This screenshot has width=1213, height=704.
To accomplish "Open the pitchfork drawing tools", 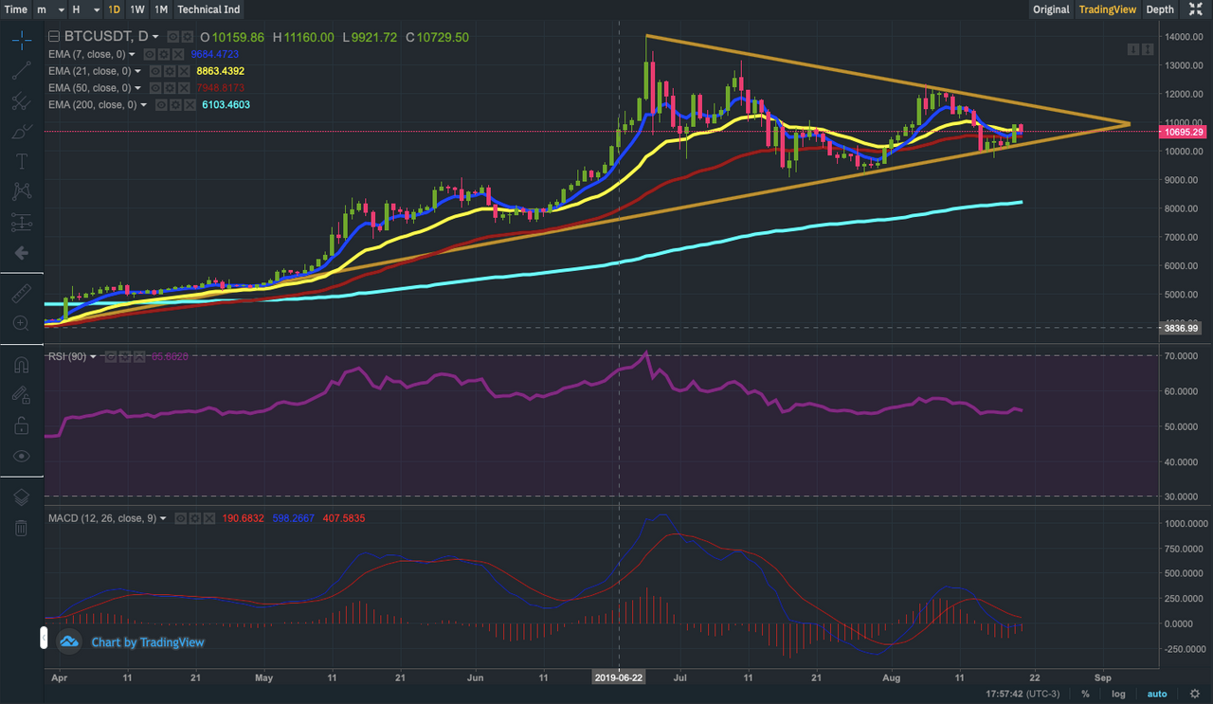I will 21,101.
